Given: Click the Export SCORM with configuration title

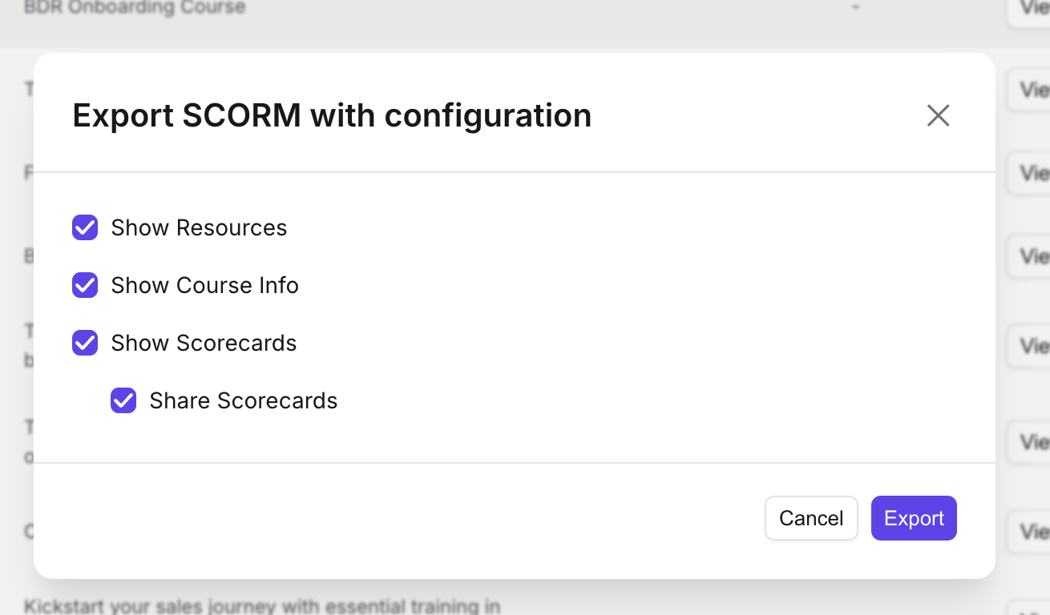Looking at the screenshot, I should [x=332, y=115].
